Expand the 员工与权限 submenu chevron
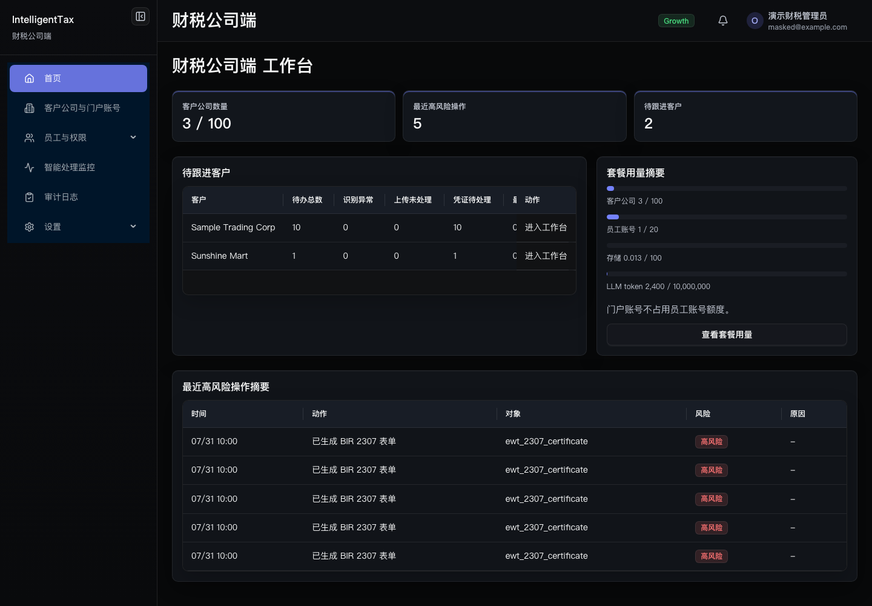The height and width of the screenshot is (606, 872). [133, 138]
